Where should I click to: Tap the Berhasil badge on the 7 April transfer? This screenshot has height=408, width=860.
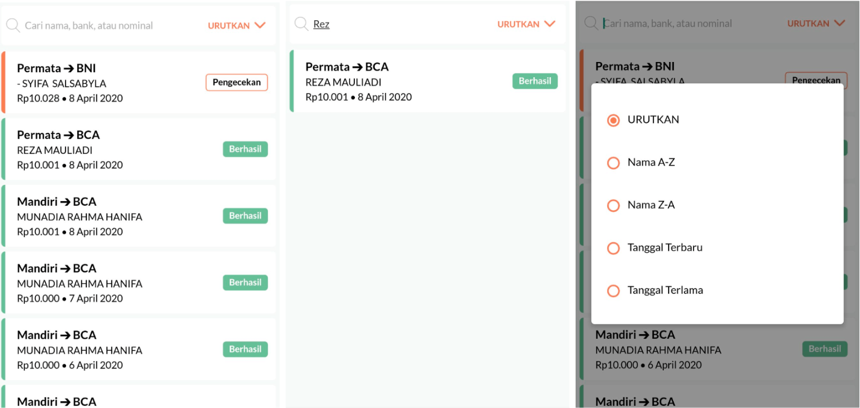[245, 282]
